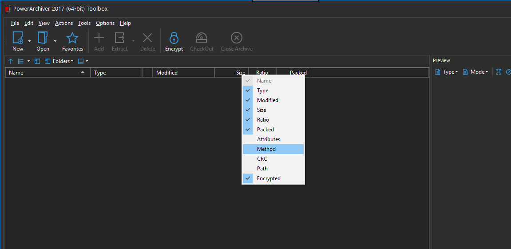The image size is (511, 249).
Task: Open the Folders dropdown
Action: [59, 61]
